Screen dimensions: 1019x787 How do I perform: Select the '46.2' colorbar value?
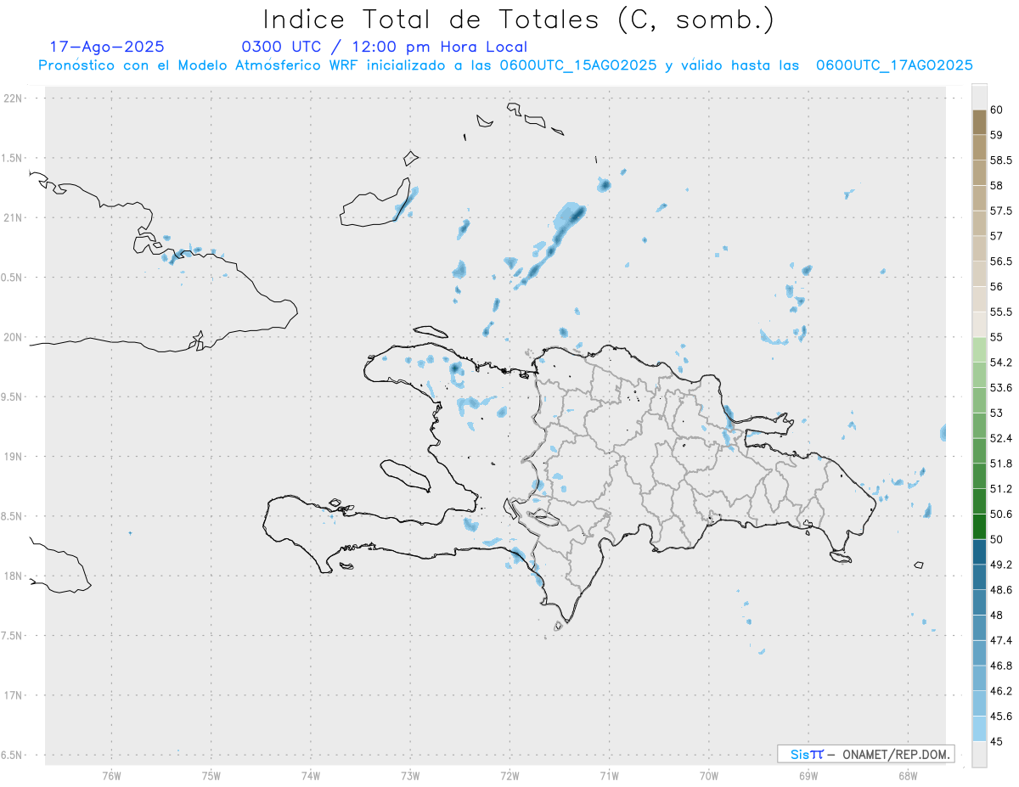pos(1000,691)
